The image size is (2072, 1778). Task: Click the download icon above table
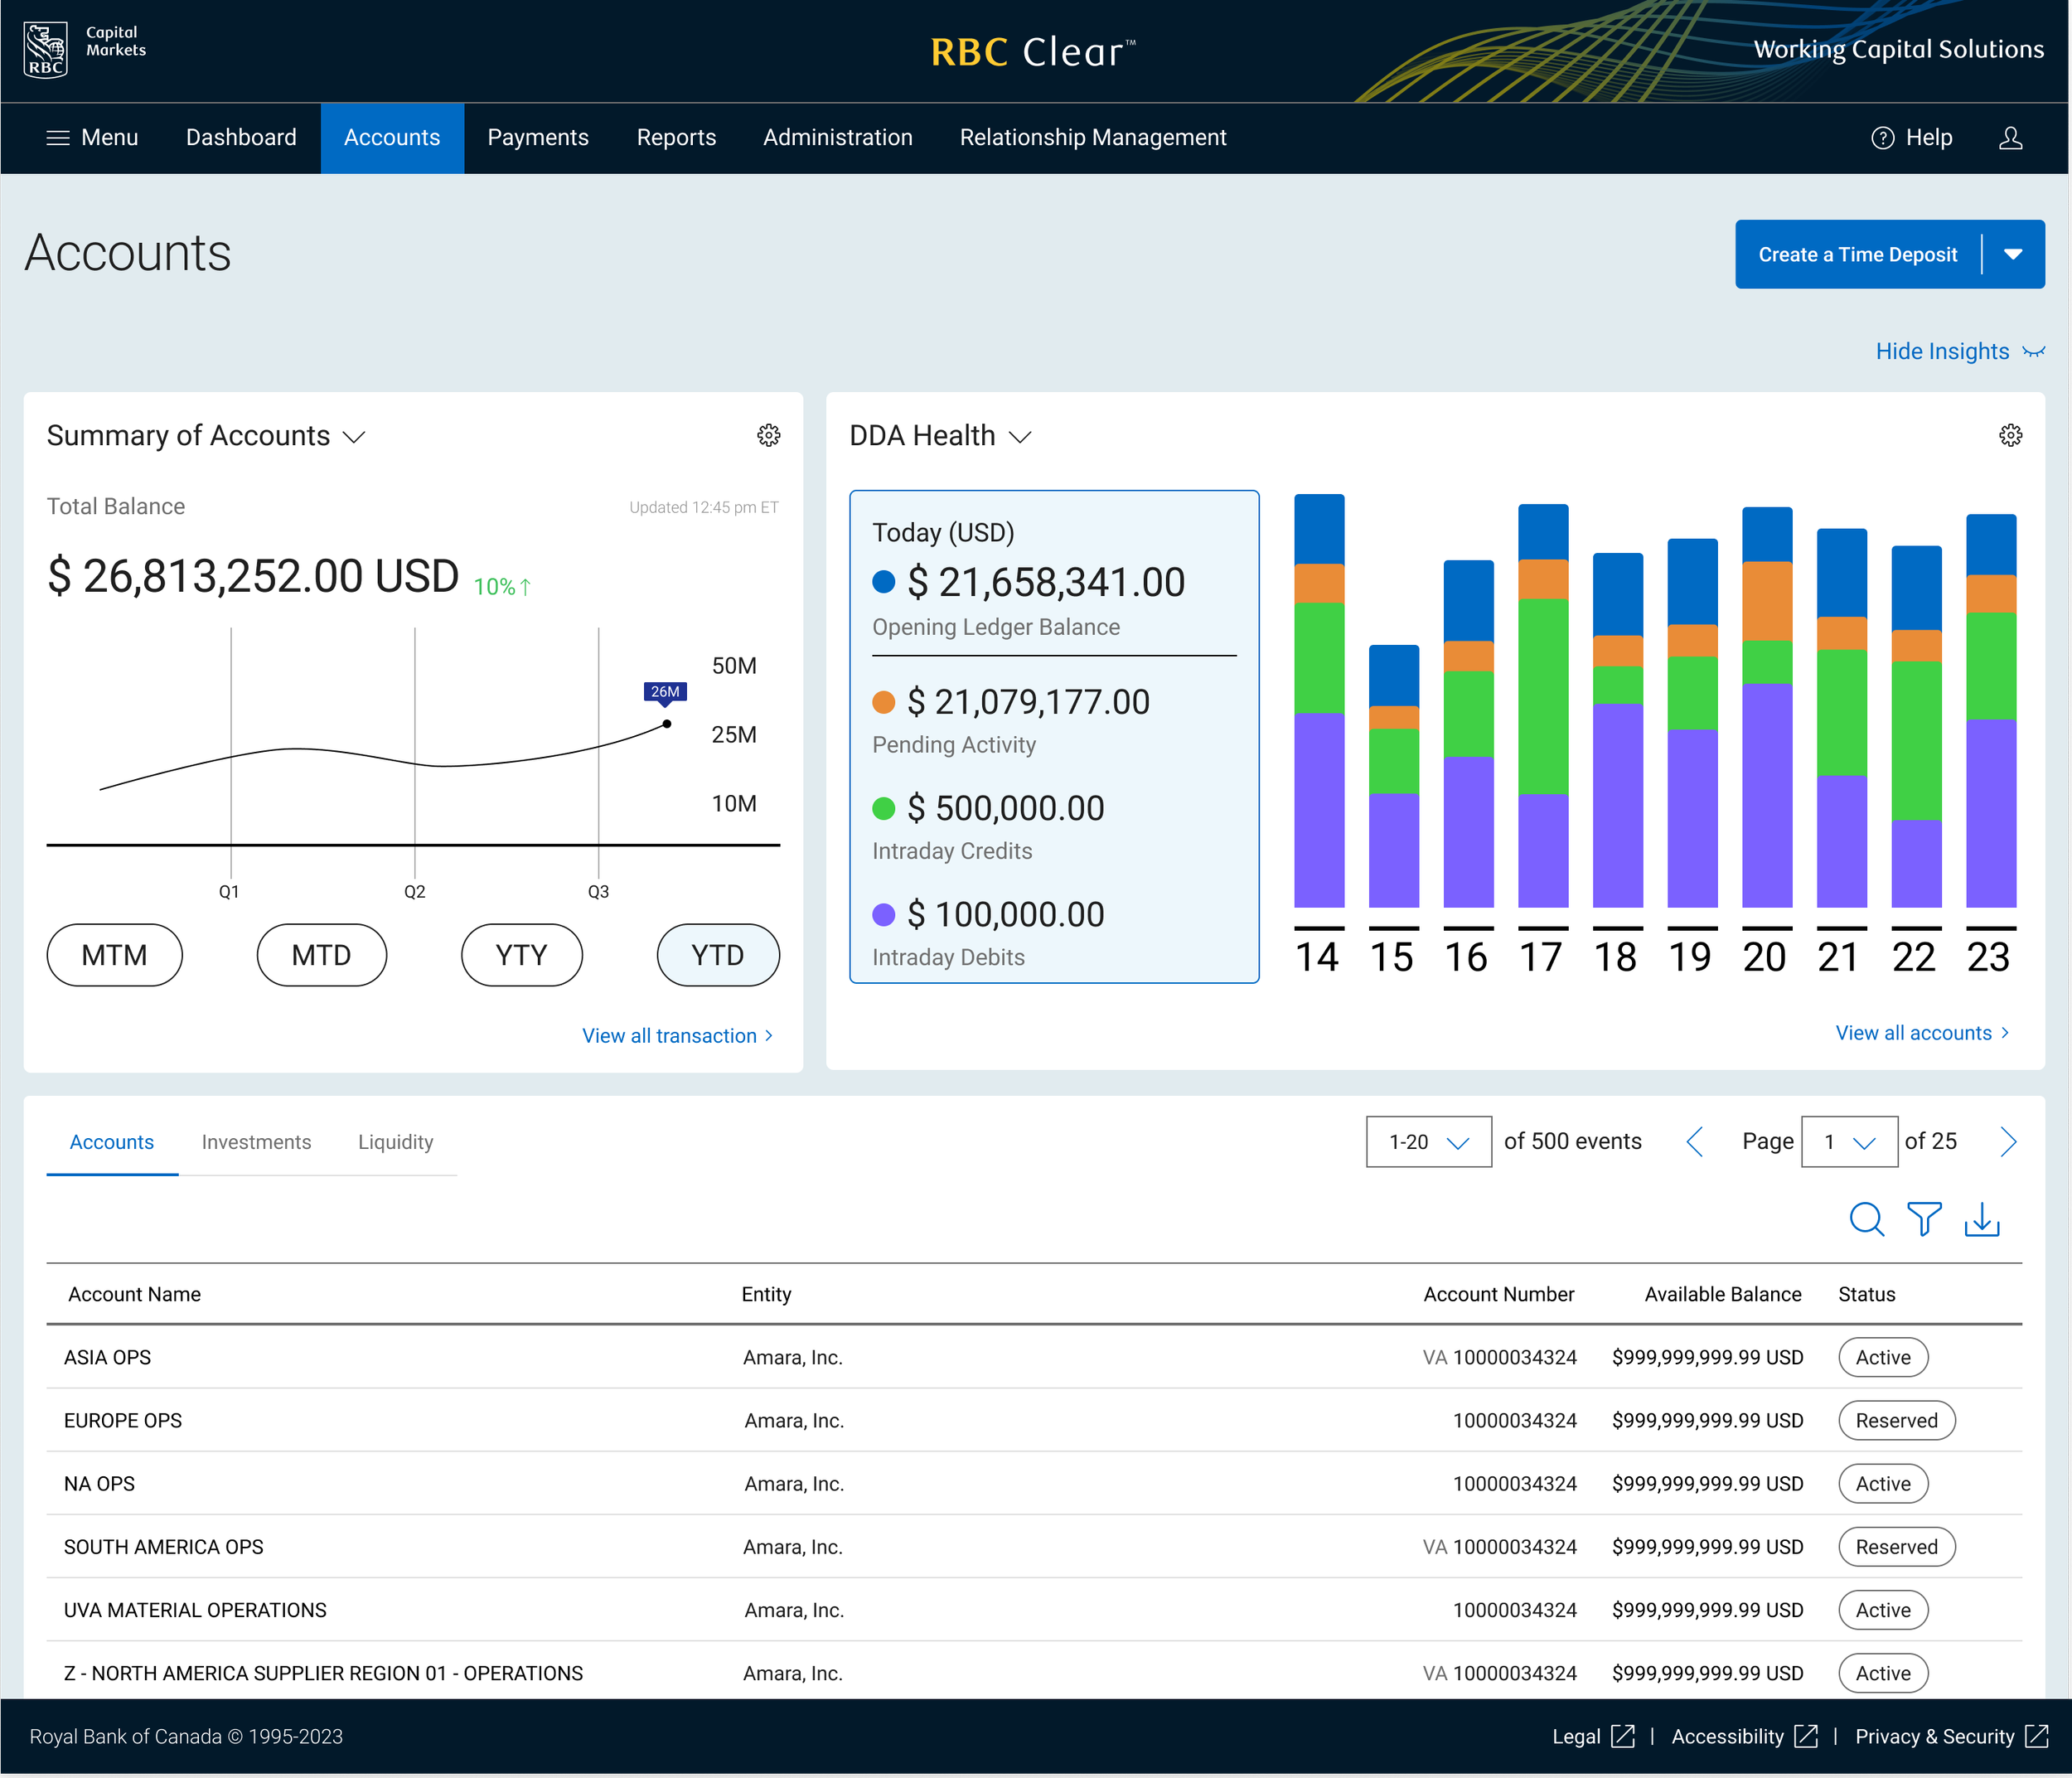coord(1982,1220)
